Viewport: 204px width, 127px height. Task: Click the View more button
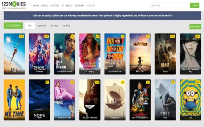click(x=195, y=27)
